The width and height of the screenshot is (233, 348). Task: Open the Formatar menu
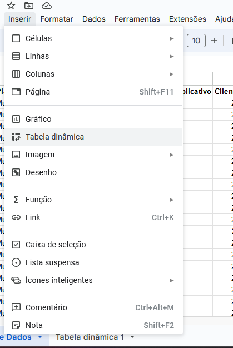tap(57, 19)
